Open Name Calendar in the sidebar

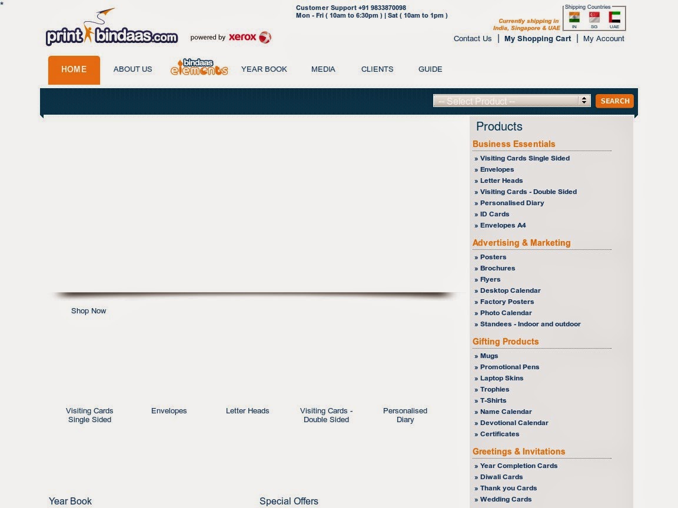[506, 412]
